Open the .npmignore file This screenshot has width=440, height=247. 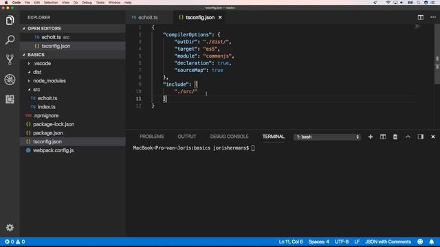pyautogui.click(x=73, y=116)
